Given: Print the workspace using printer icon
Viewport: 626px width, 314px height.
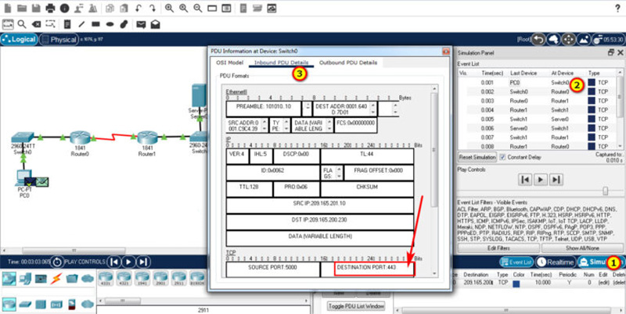Looking at the screenshot, I should pos(50,8).
